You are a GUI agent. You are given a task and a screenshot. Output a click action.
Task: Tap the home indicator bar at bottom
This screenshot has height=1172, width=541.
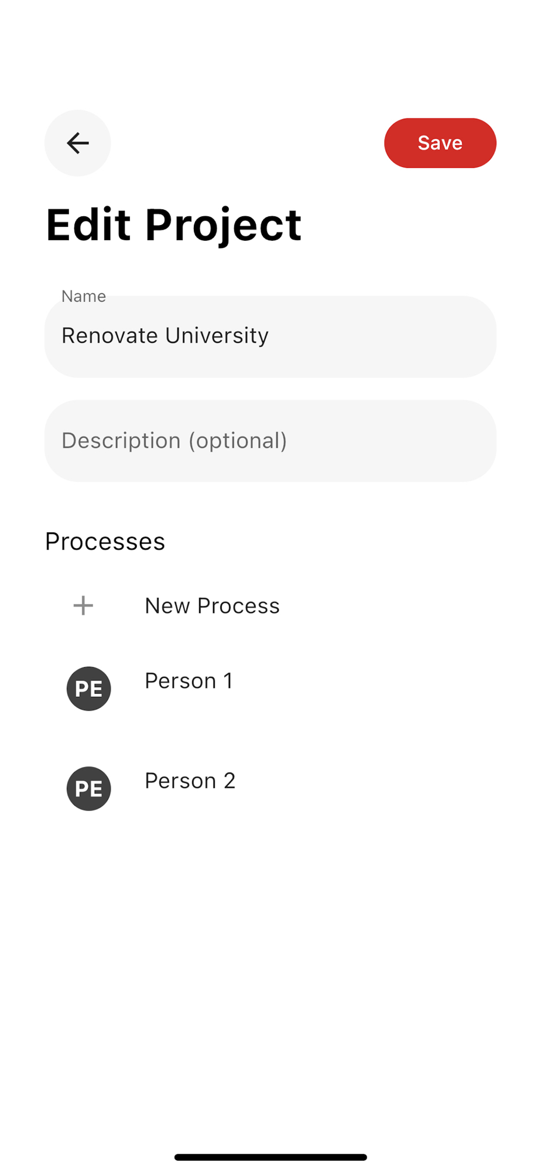tap(270, 1157)
